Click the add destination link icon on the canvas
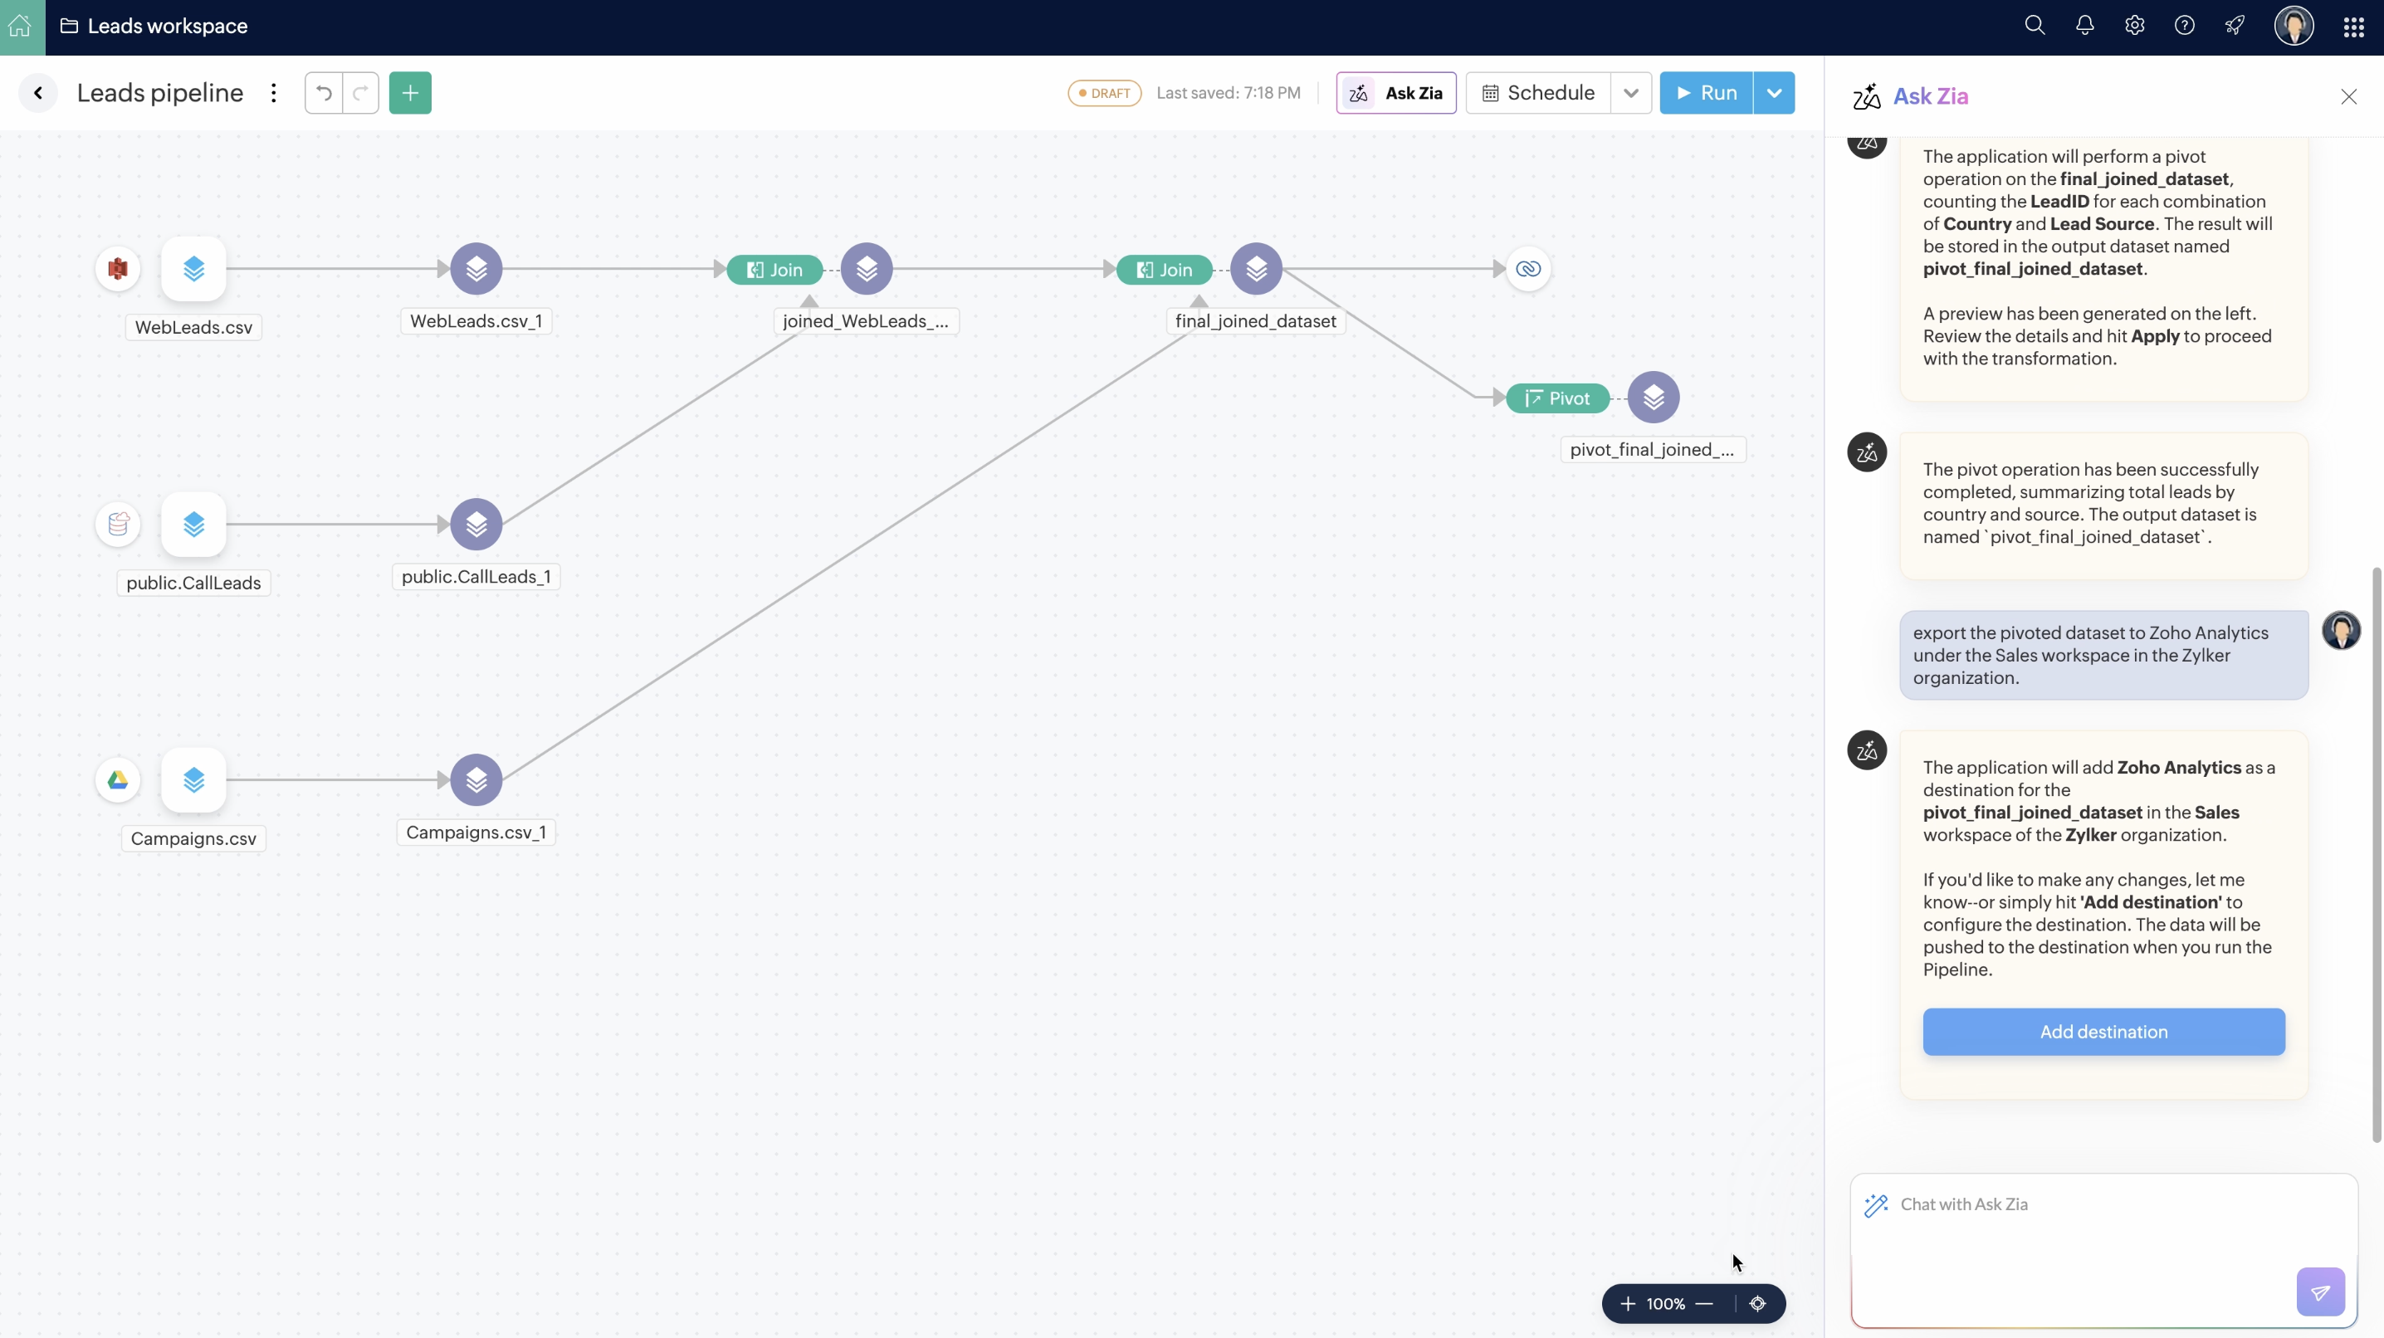Screen dimensions: 2384x1338 (x=1528, y=269)
